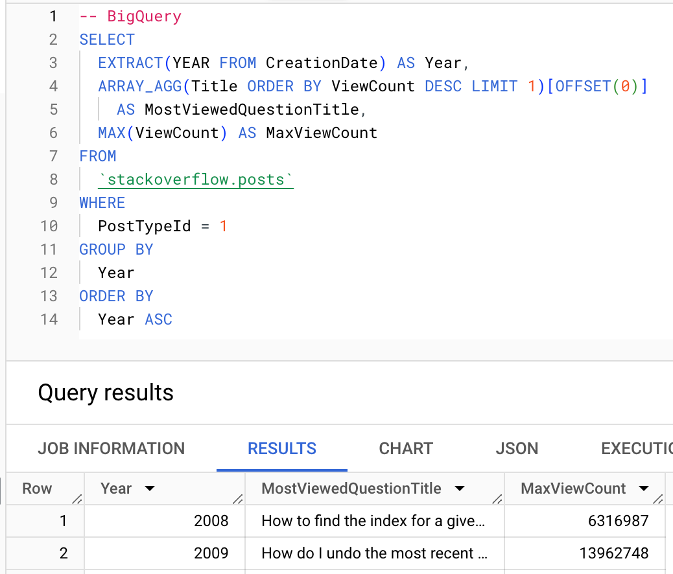Select the RESULTS tab
This screenshot has width=673, height=574.
click(x=282, y=448)
